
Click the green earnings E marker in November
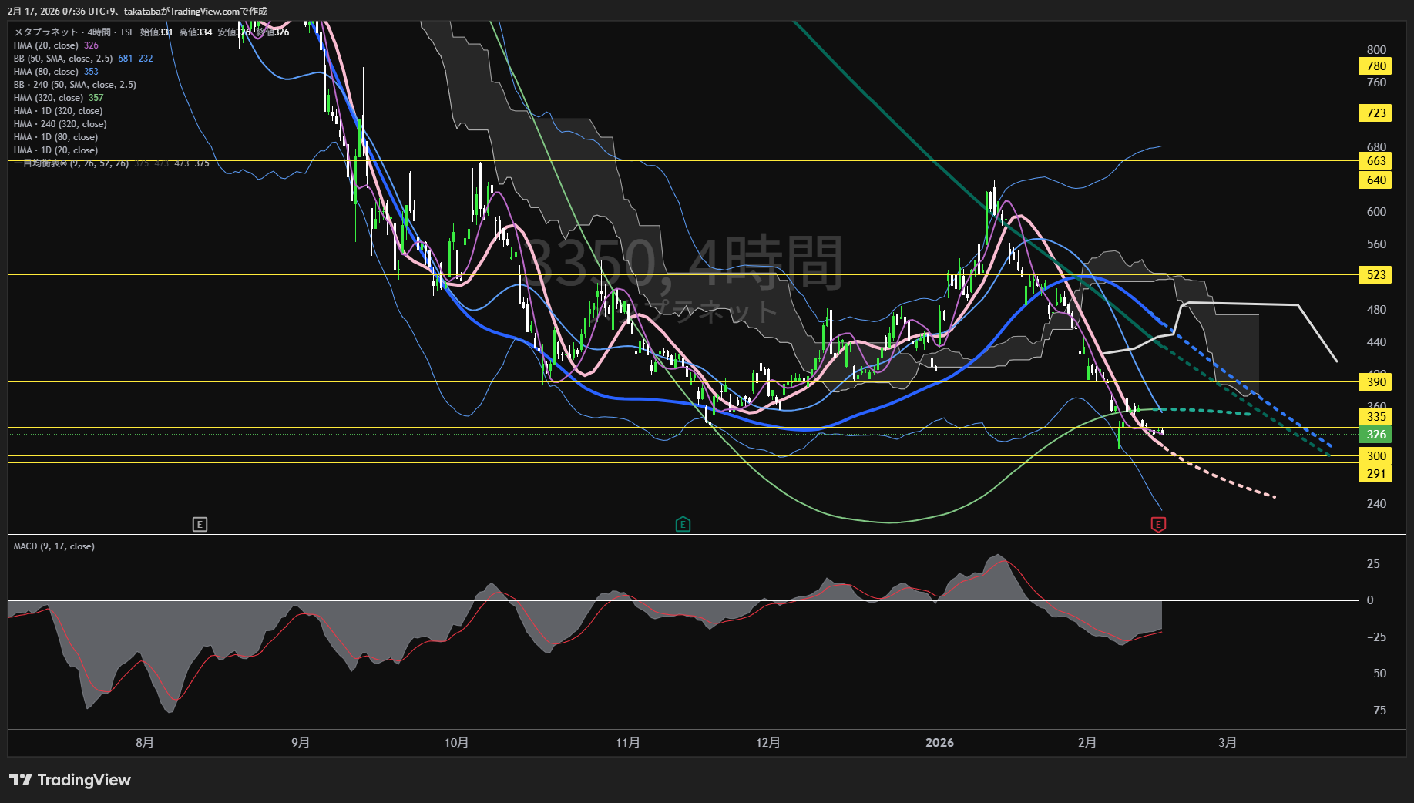coord(683,525)
